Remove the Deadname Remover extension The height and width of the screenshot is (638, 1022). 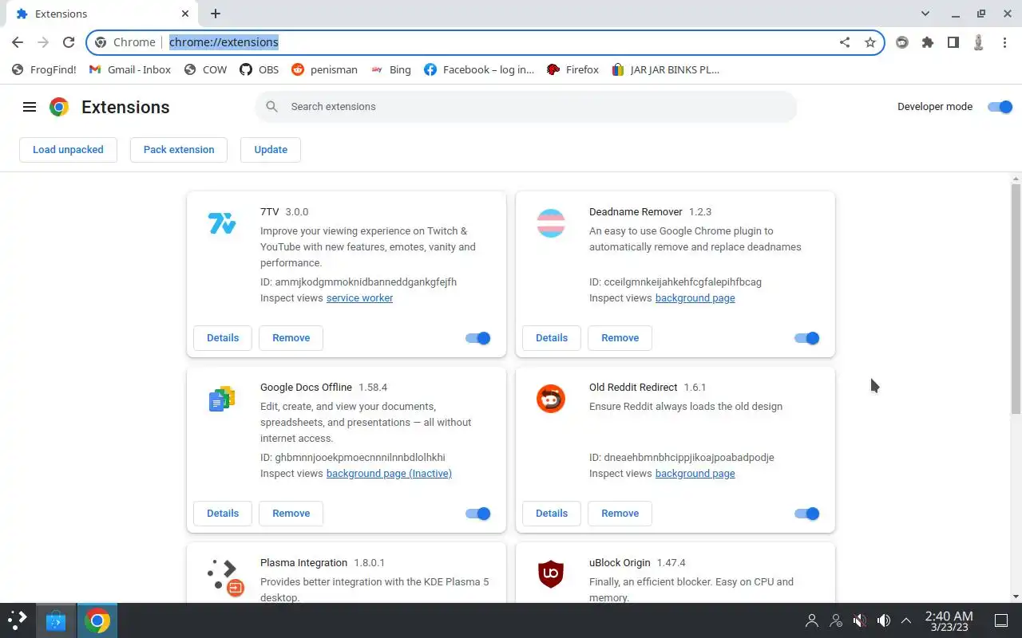point(620,338)
